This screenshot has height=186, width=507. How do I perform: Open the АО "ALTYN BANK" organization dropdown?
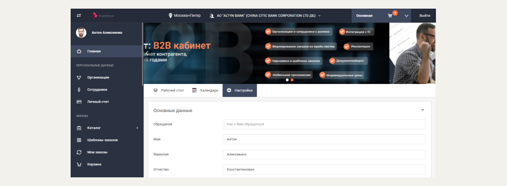265,16
